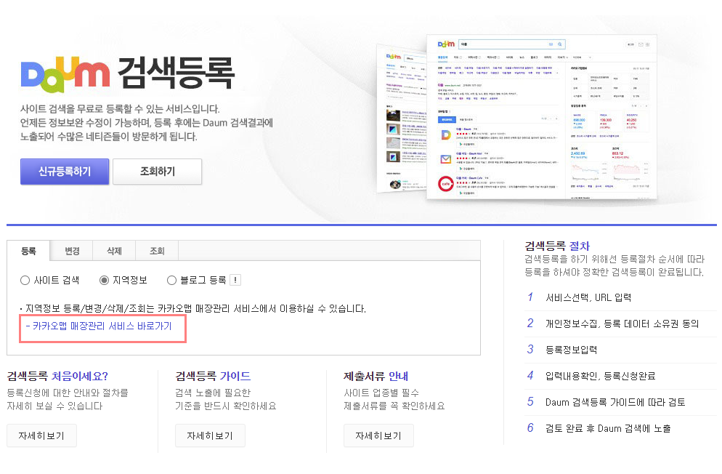Click the 검색등록 절차 heading
This screenshot has height=474, width=722.
click(557, 246)
